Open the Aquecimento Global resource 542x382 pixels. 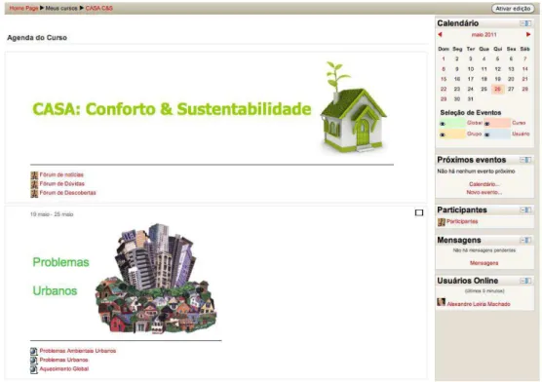[64, 369]
